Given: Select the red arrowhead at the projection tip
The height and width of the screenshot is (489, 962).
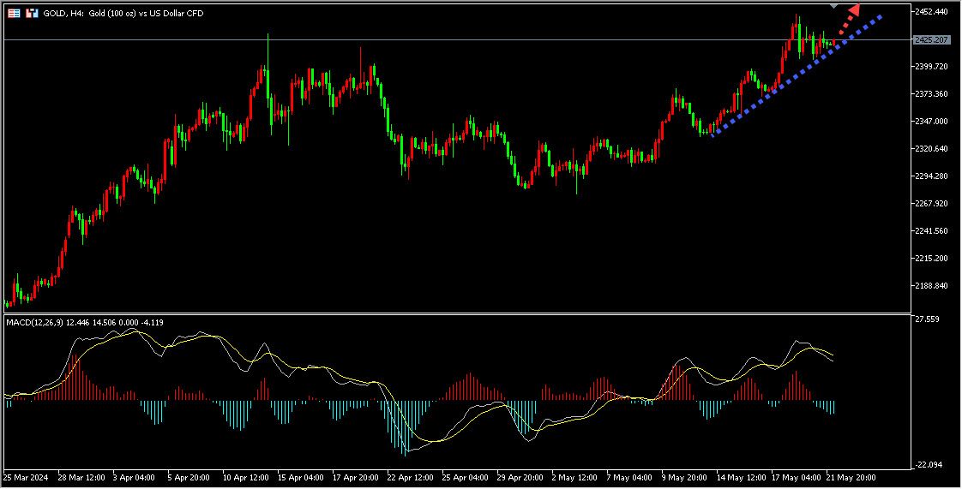Looking at the screenshot, I should 854,10.
